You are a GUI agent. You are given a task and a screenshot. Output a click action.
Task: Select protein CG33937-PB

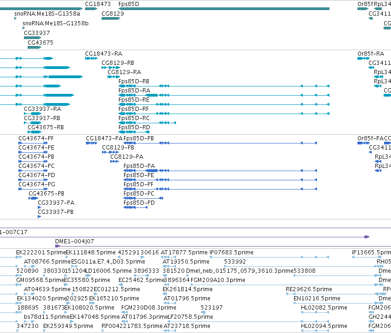(39, 217)
